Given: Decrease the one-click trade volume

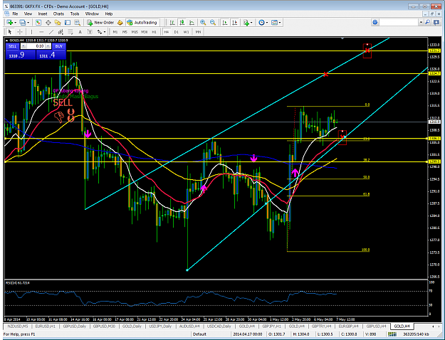Looking at the screenshot, I should point(23,46).
